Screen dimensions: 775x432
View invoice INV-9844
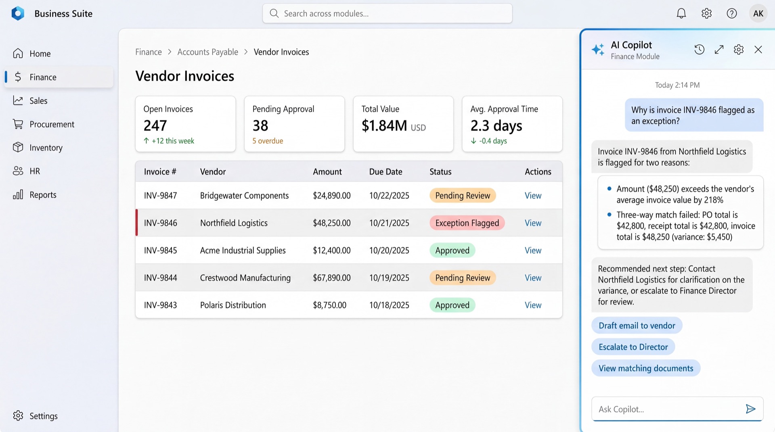tap(533, 278)
